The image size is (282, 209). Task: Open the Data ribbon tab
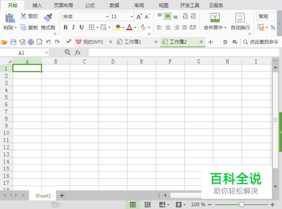115,5
